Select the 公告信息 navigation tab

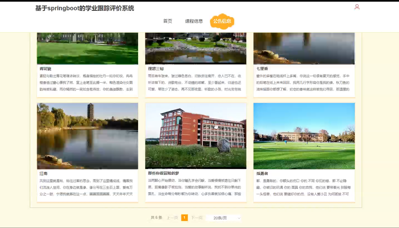tap(222, 21)
